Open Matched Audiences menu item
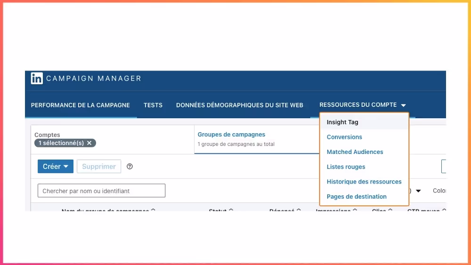The width and height of the screenshot is (471, 265). click(x=355, y=152)
